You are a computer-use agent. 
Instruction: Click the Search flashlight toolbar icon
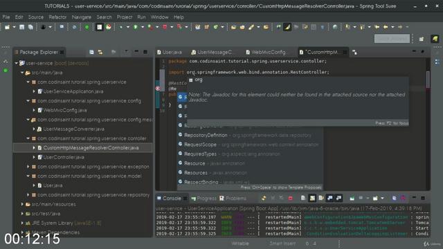[x=251, y=27]
